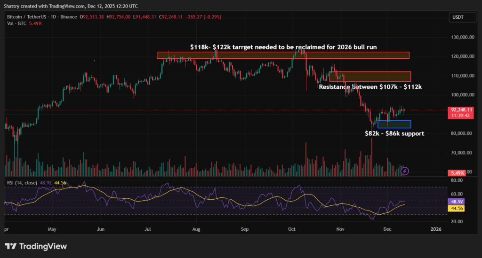
Task: Click the RSI 60.00 axis label
Action: [x=457, y=194]
